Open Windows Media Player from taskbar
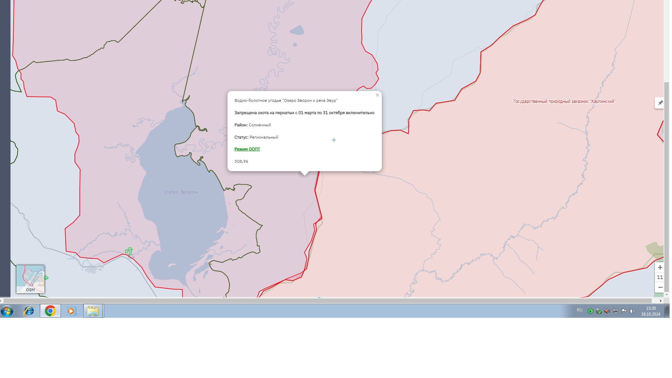The height and width of the screenshot is (378, 672). pos(71,311)
